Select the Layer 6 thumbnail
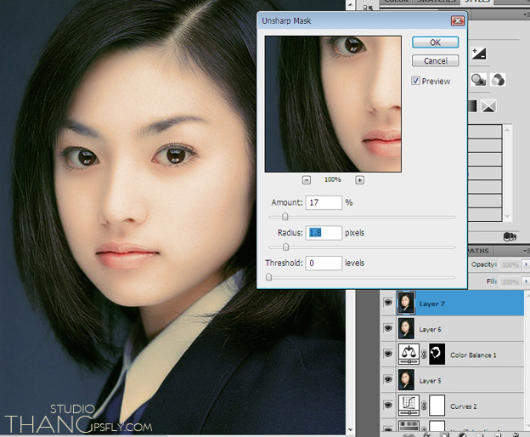 406,328
